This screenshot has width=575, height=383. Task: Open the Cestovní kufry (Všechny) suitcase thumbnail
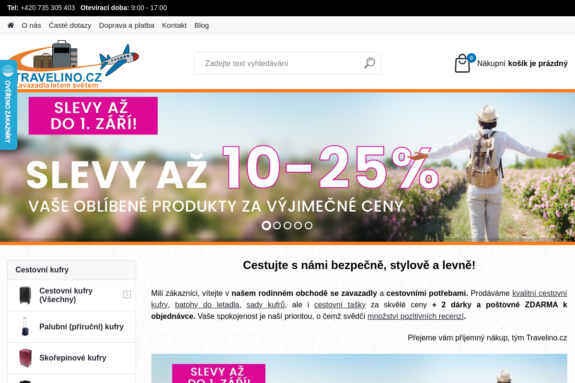coord(25,295)
